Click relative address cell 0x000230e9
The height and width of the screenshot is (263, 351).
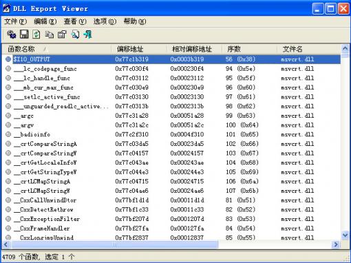187,87
